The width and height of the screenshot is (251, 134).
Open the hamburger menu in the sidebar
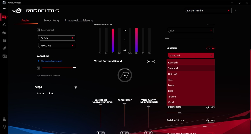tap(4, 9)
